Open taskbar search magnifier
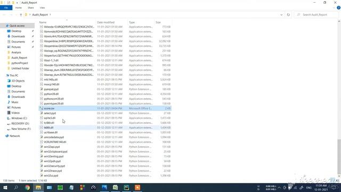 tap(16, 188)
